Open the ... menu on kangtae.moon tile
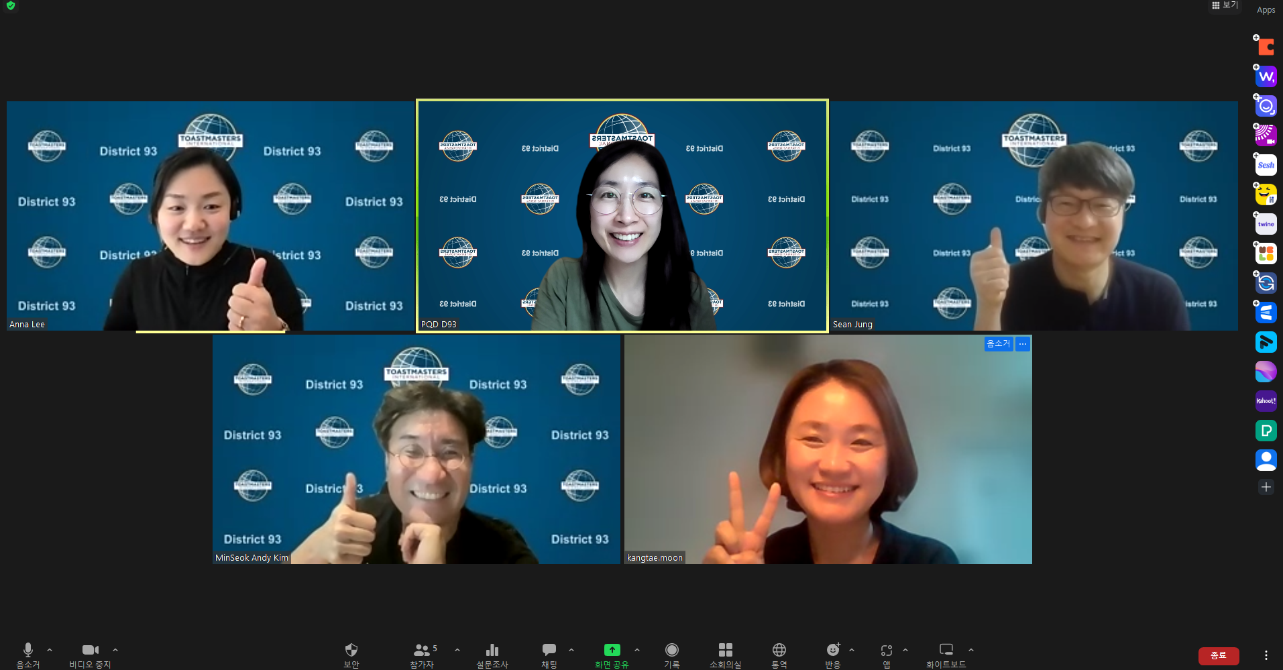The width and height of the screenshot is (1283, 670). (1023, 343)
